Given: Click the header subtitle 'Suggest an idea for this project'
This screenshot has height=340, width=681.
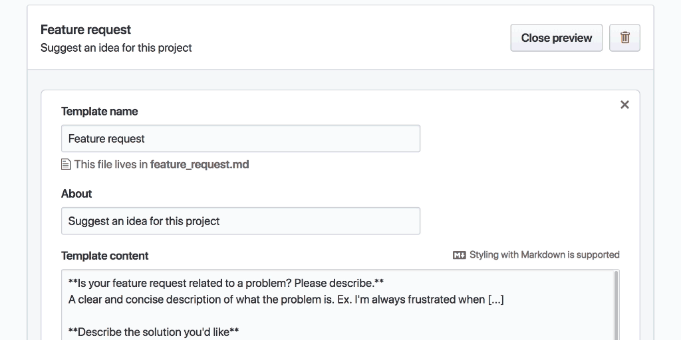Looking at the screenshot, I should click(x=116, y=48).
